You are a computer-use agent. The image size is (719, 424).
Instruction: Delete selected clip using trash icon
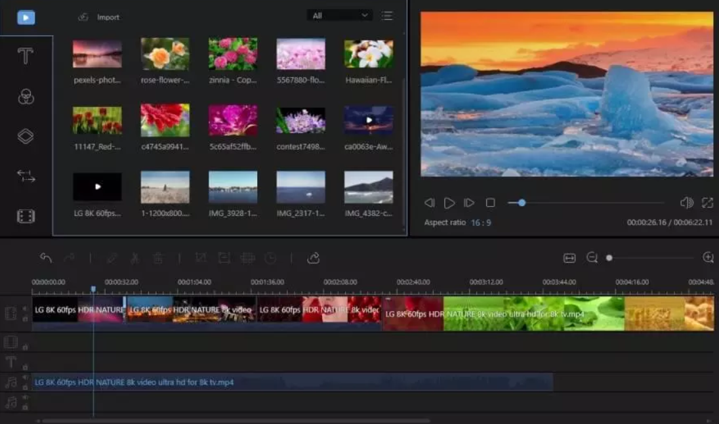(x=158, y=258)
